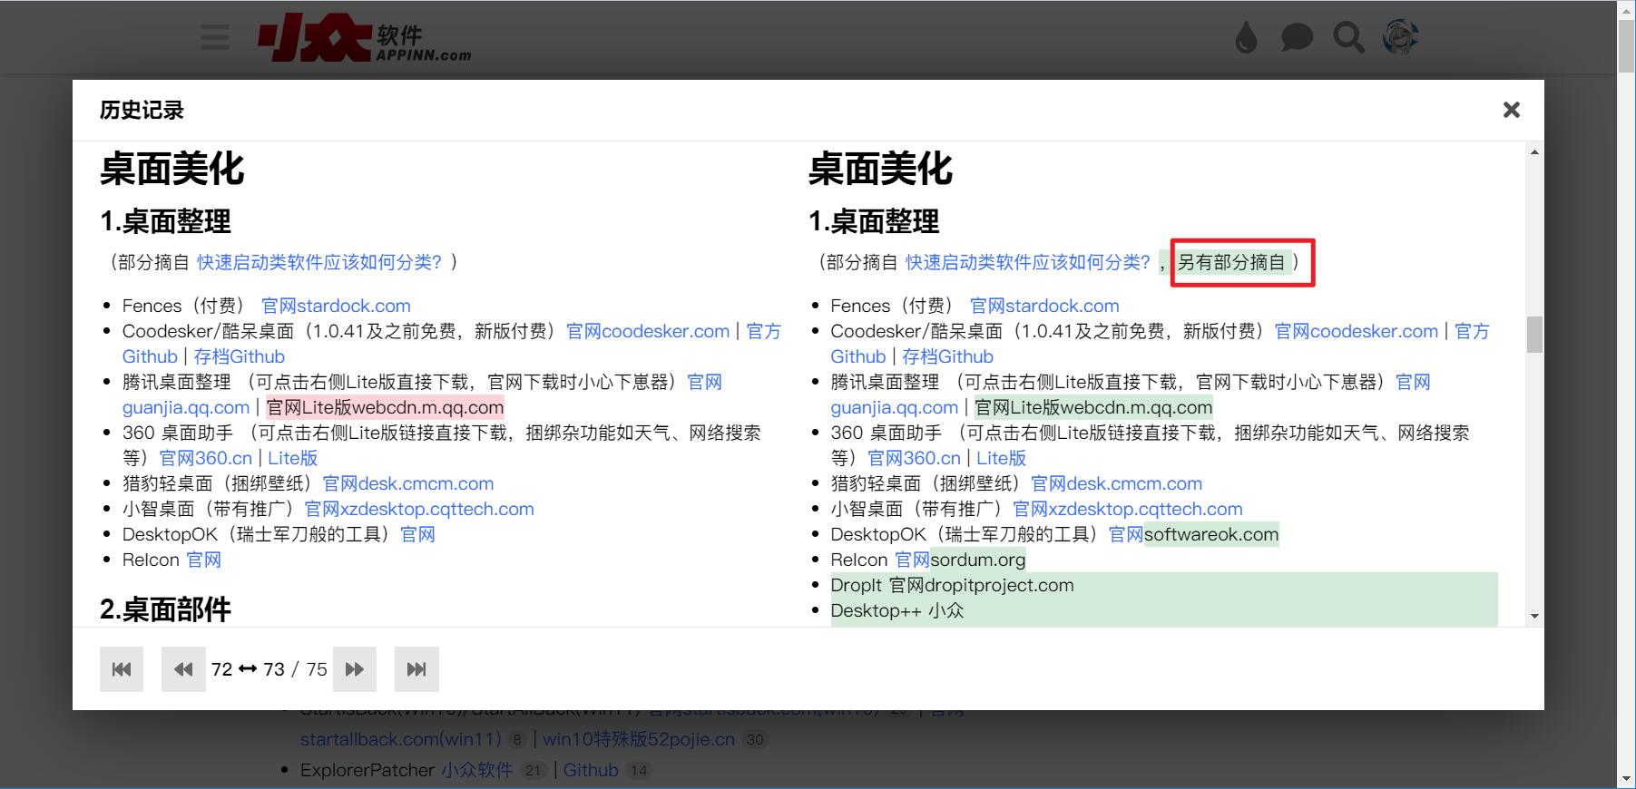This screenshot has width=1636, height=789.
Task: Open the hamburger menu
Action: 215,38
